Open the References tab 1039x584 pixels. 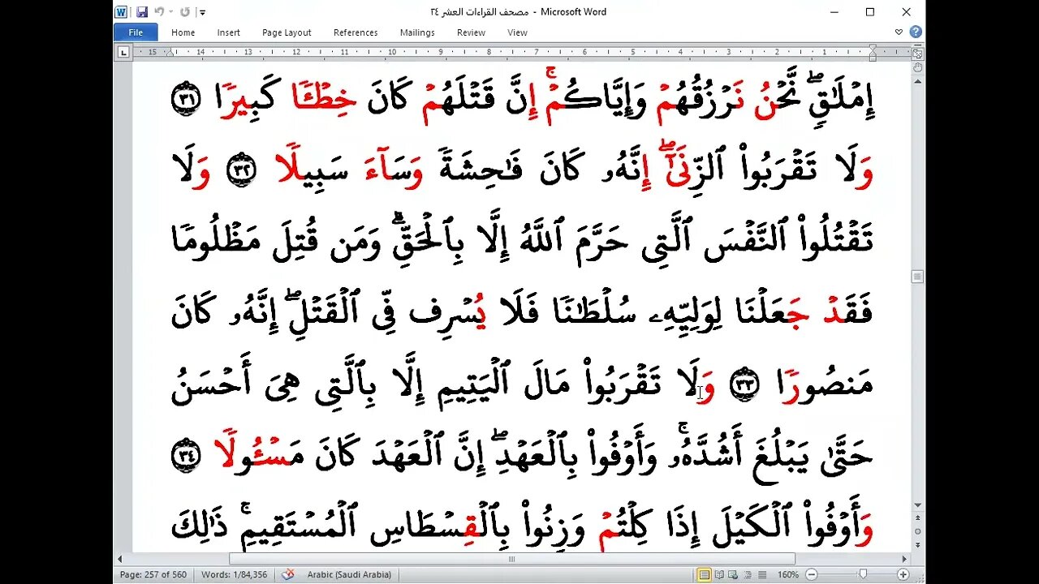coord(356,32)
